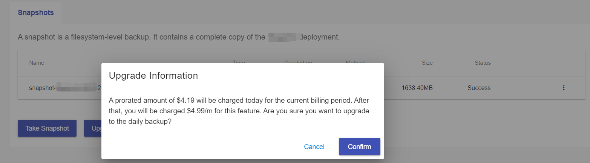Click the Upgrade Information dialog title
The image size is (590, 163).
tap(153, 76)
